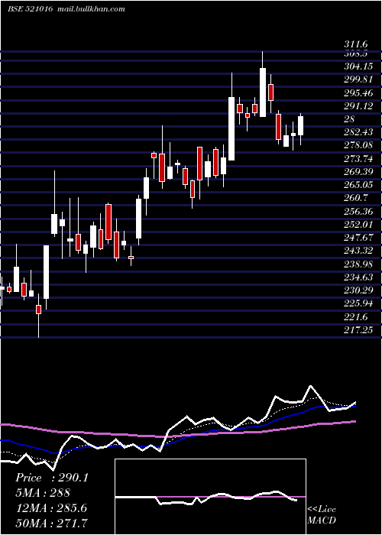Click the 282.43 price level label
Viewport: 382px width, 535px height.
(358, 132)
